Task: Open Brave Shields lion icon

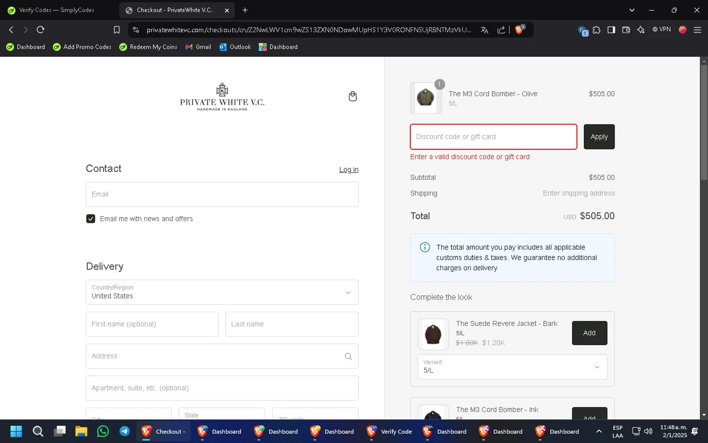Action: (x=520, y=29)
